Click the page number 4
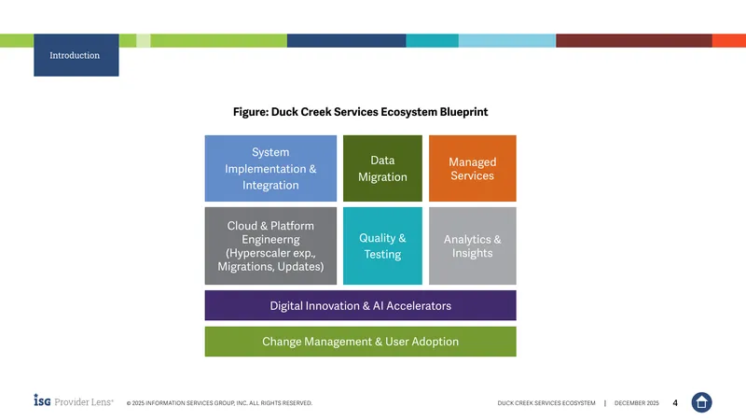The width and height of the screenshot is (746, 420). pyautogui.click(x=675, y=403)
